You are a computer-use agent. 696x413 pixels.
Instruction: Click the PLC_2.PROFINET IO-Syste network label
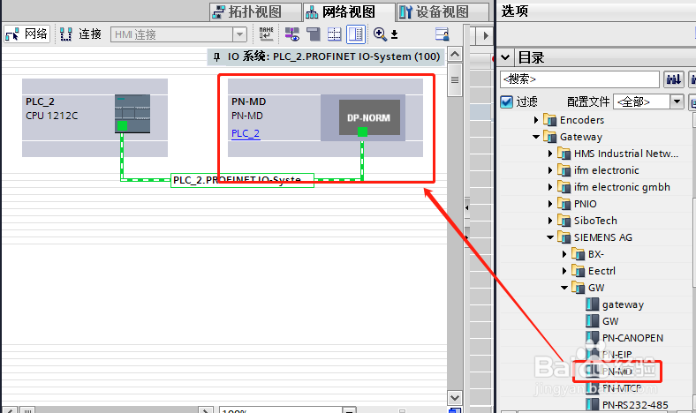click(x=242, y=180)
